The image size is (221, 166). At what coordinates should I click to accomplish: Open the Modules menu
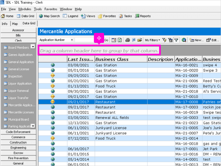pos(25,9)
